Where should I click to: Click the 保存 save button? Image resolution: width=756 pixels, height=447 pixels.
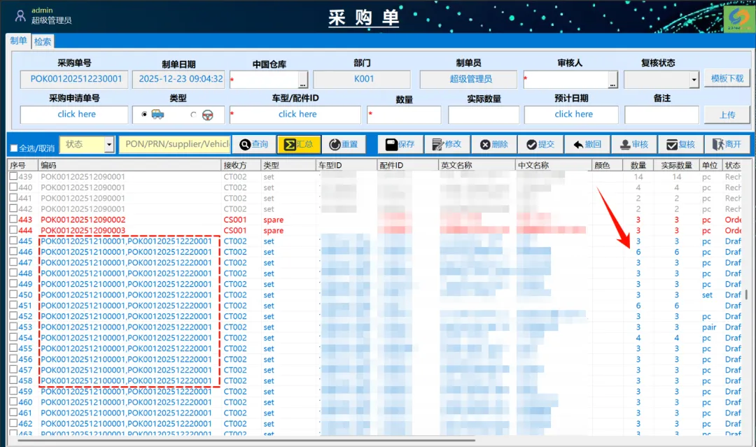coord(400,144)
